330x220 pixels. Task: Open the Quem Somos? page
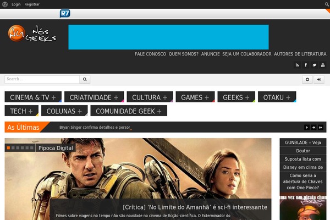click(184, 54)
